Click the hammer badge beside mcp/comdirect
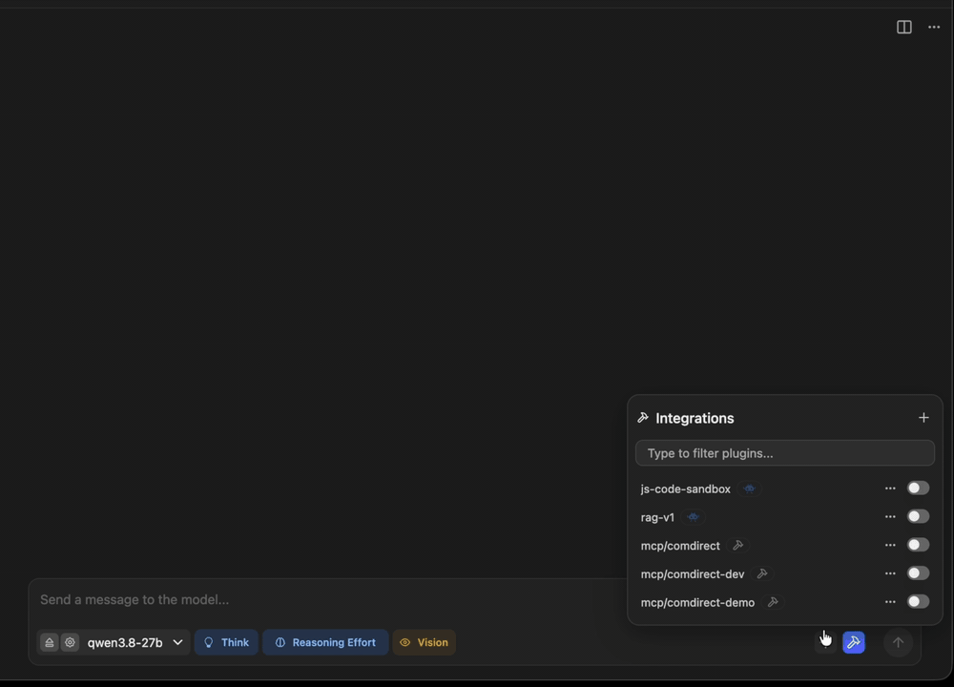 [x=738, y=545]
